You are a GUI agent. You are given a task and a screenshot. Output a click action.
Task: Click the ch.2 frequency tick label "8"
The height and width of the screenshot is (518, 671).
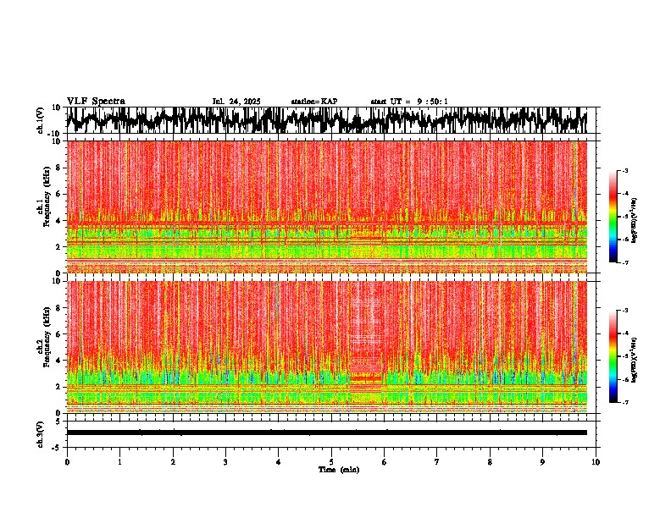[58, 308]
